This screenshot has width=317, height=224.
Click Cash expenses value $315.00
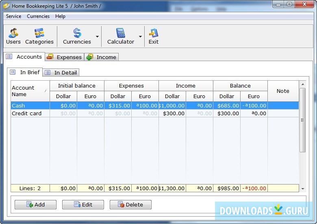(x=119, y=106)
